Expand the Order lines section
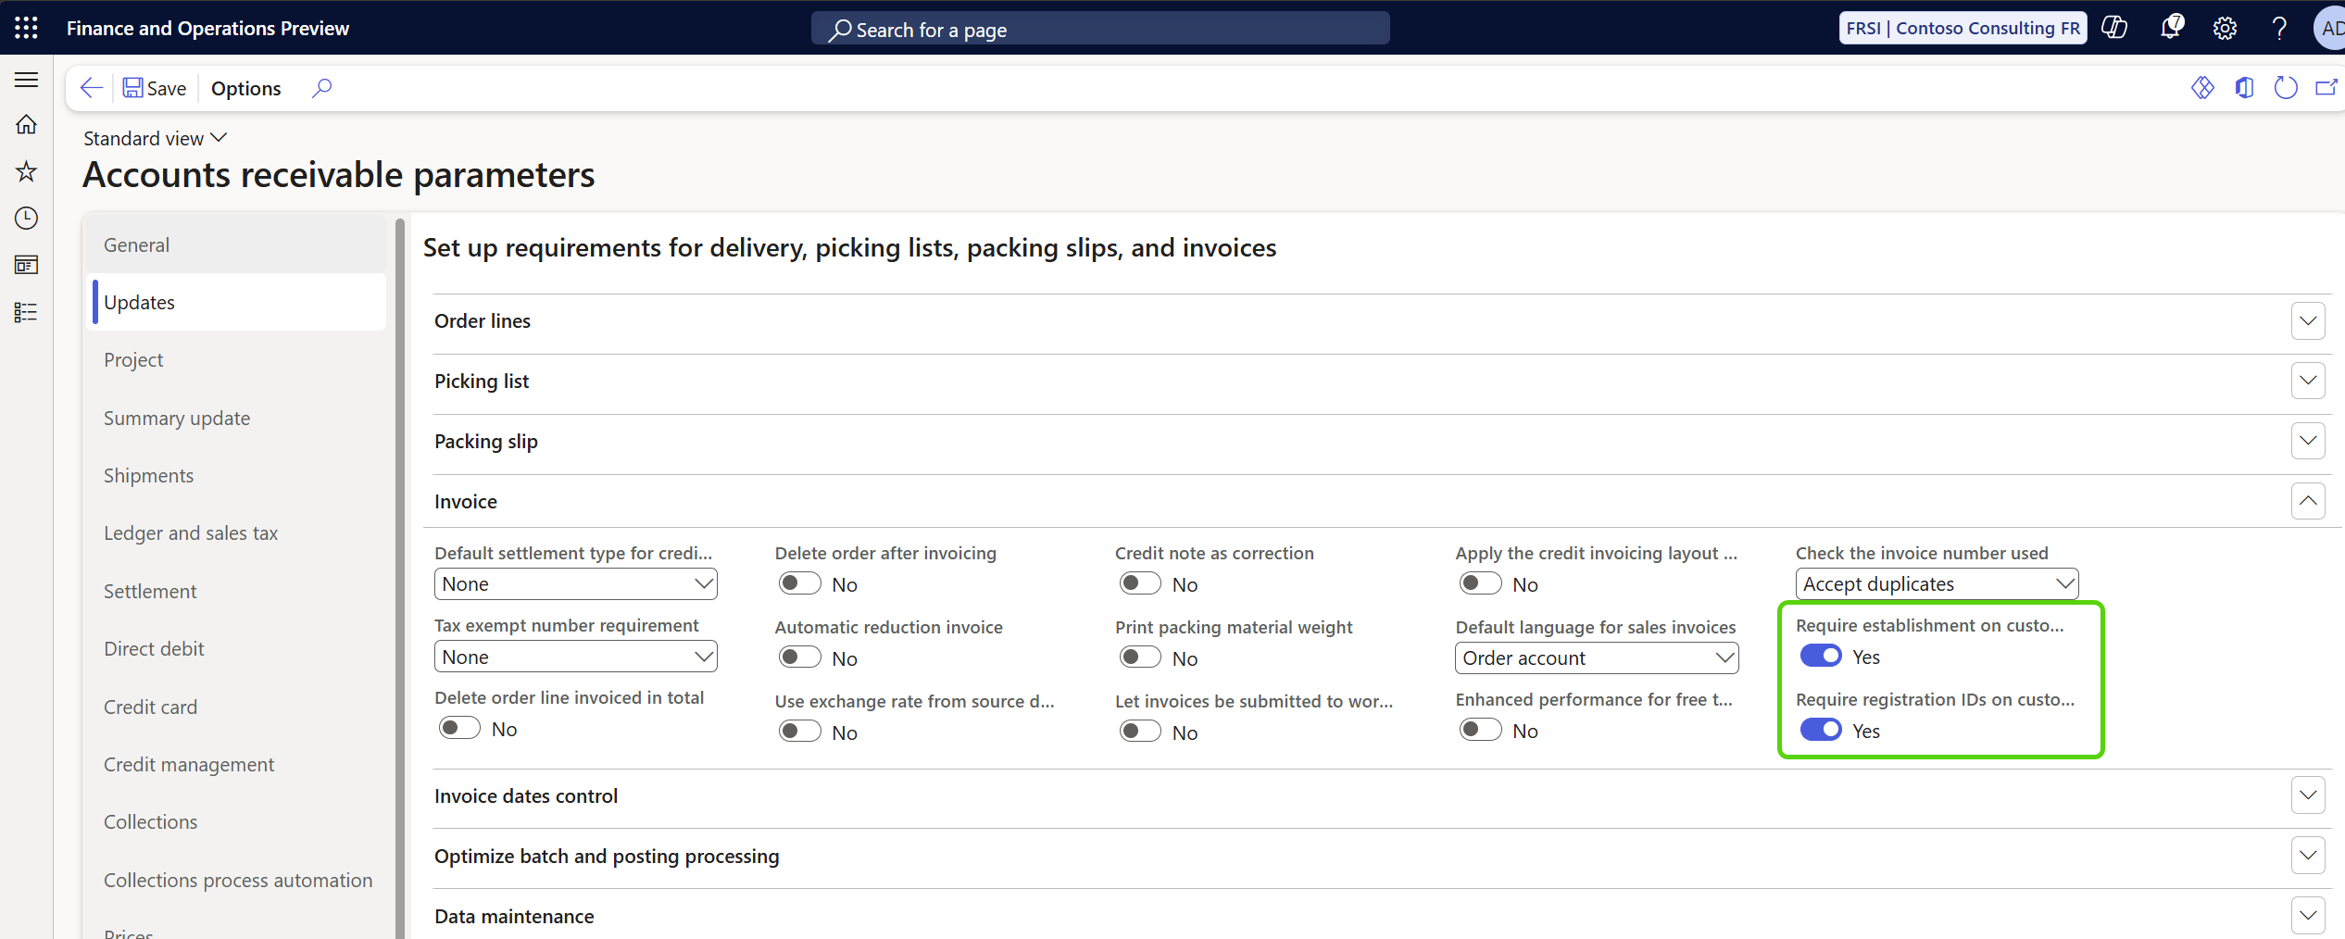 [x=2308, y=321]
